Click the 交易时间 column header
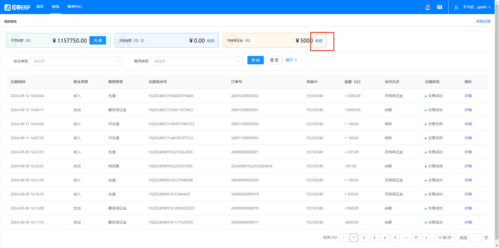This screenshot has height=248, width=499. pos(18,82)
